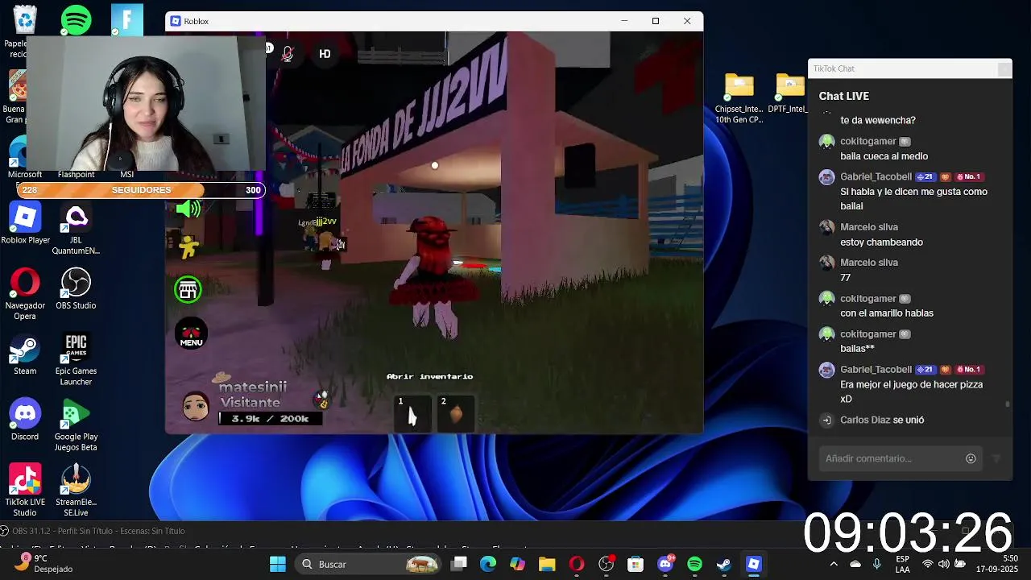Click the 3.9k / 200k progress bar

tap(270, 418)
